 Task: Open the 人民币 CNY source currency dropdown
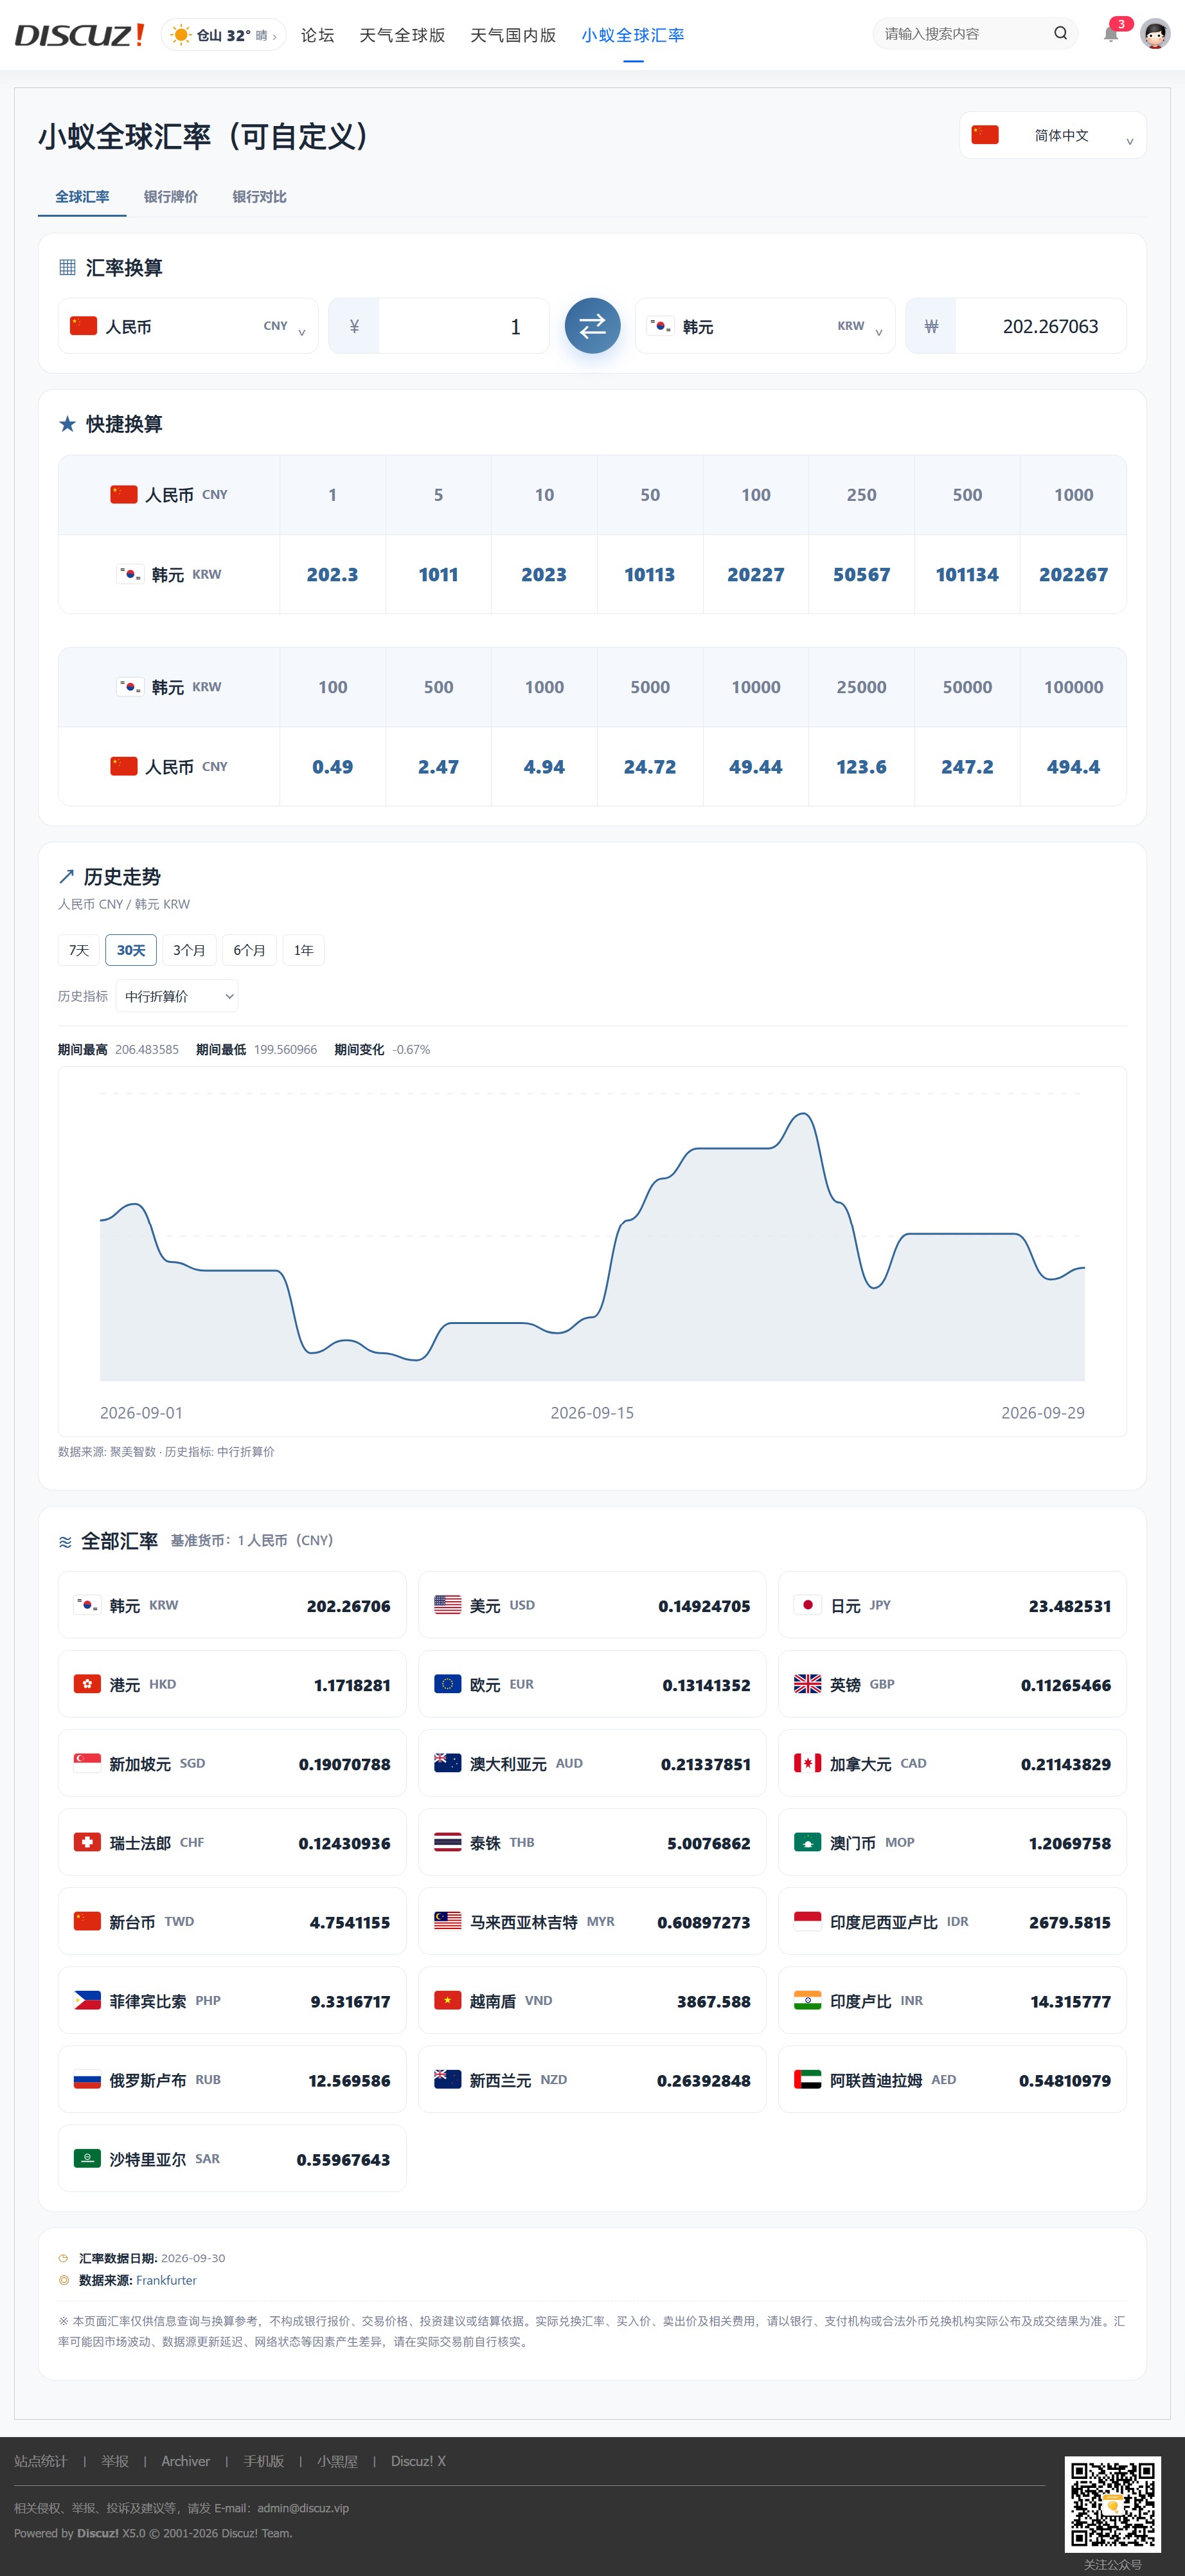pyautogui.click(x=188, y=326)
